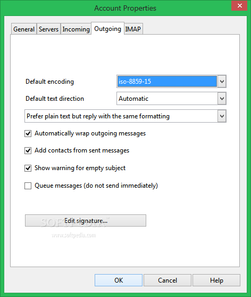Image resolution: width=251 pixels, height=297 pixels.
Task: Expand Default text direction dropdown arrow
Action: coord(222,99)
